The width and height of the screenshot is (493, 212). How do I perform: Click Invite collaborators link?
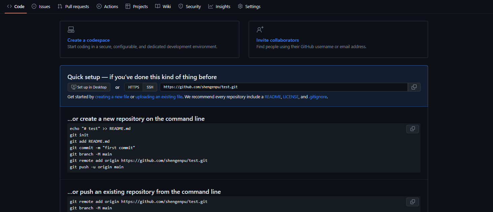pyautogui.click(x=278, y=40)
